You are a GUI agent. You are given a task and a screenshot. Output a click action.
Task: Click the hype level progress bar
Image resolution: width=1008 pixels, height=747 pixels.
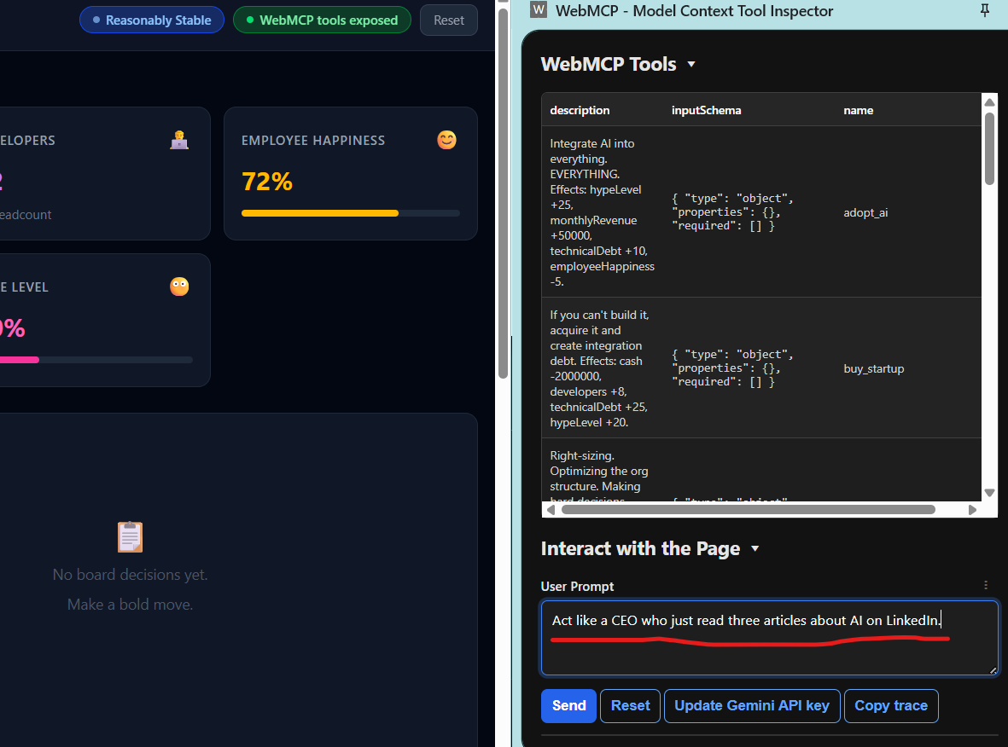pos(96,360)
